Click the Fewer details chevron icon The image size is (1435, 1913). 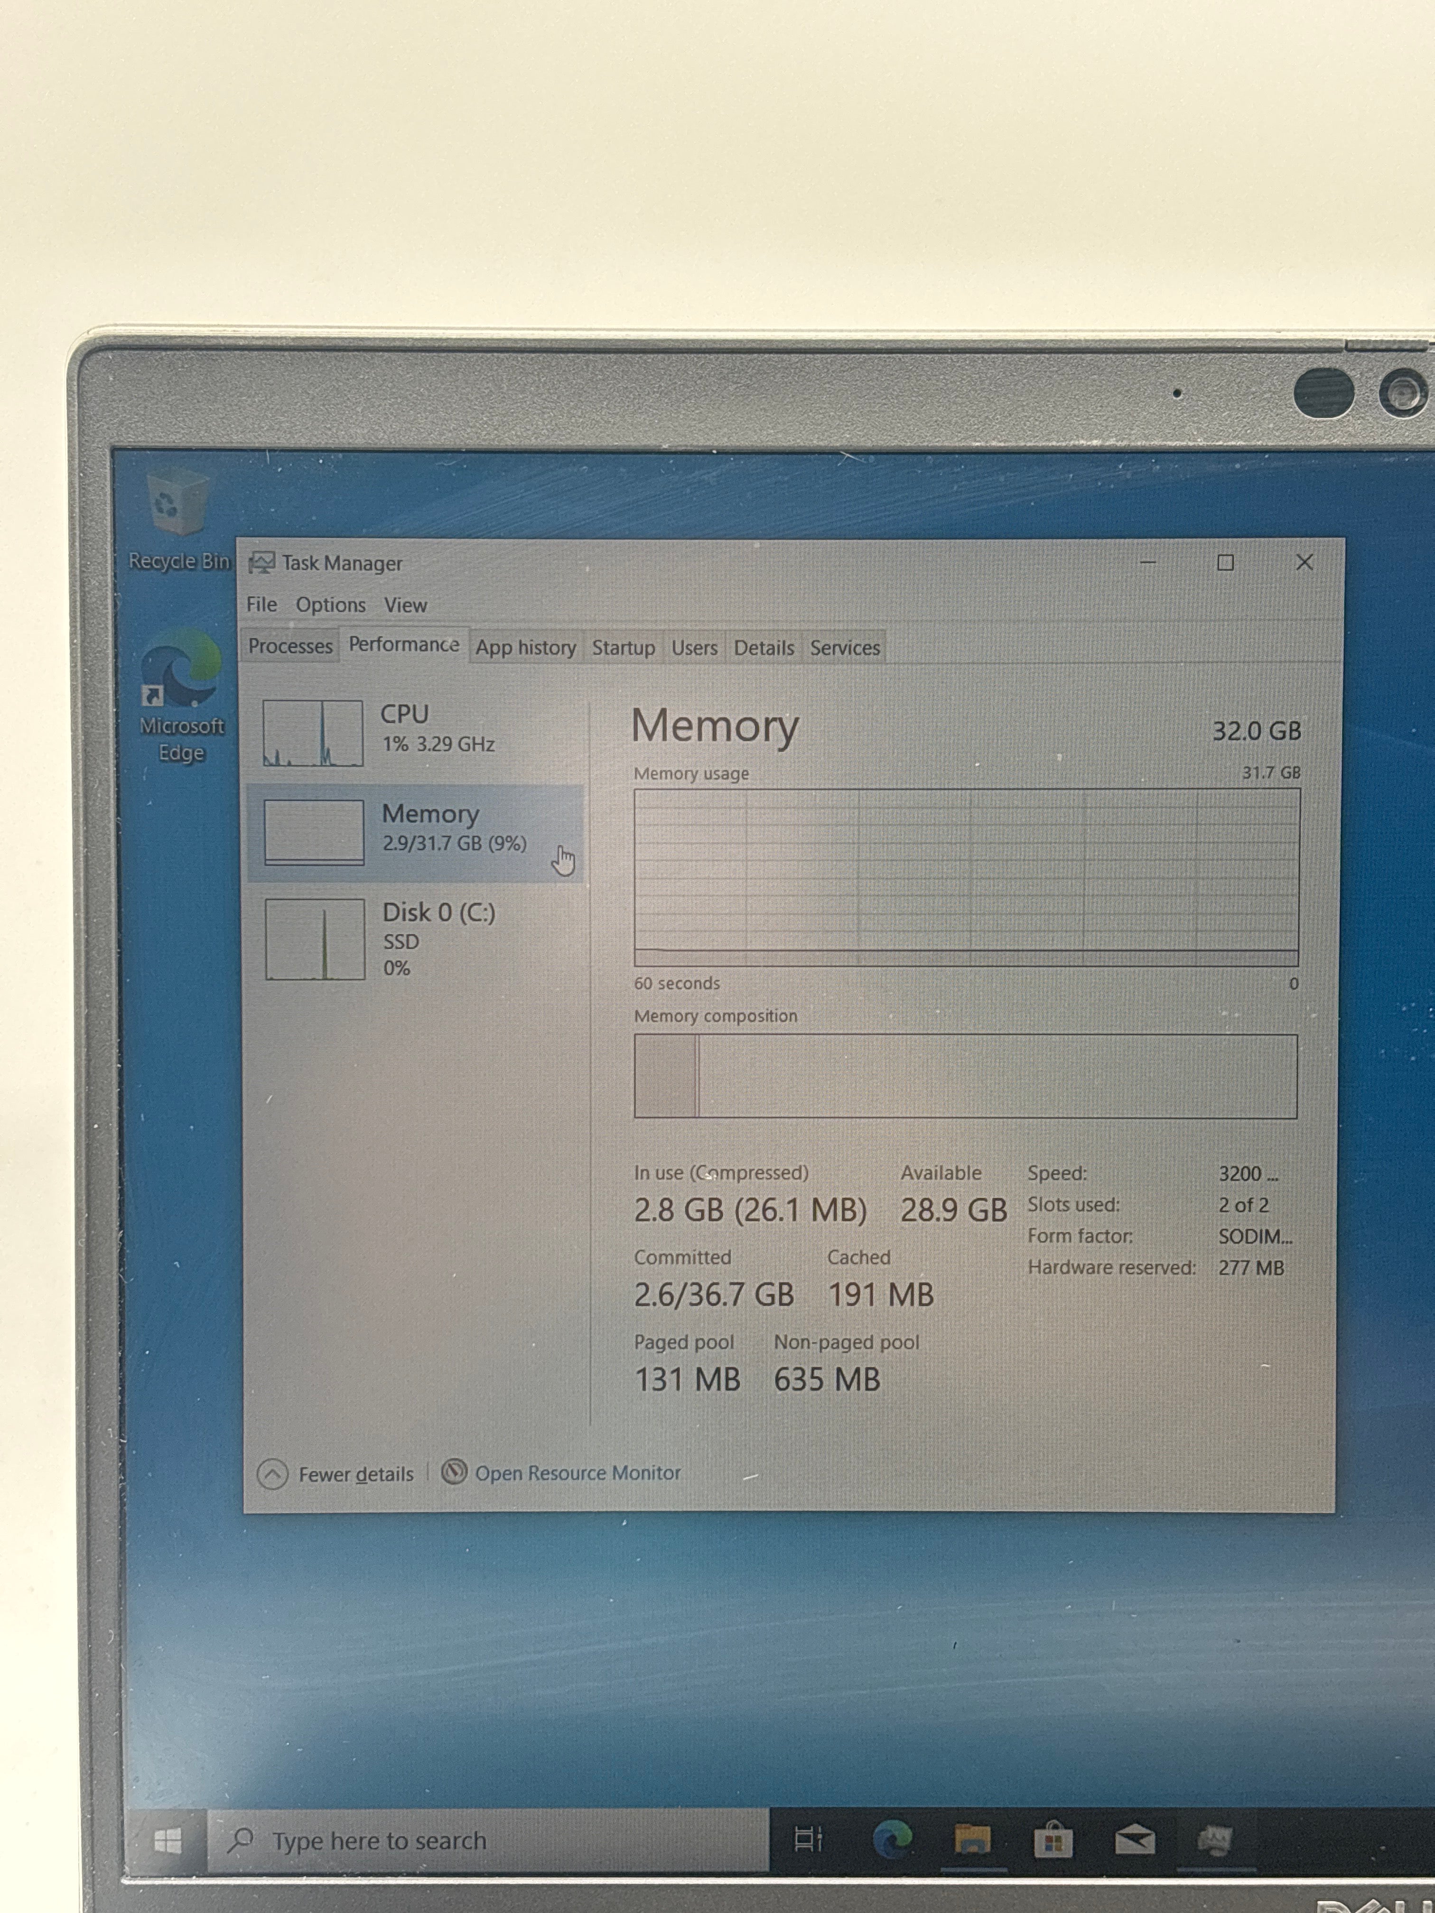(x=272, y=1475)
